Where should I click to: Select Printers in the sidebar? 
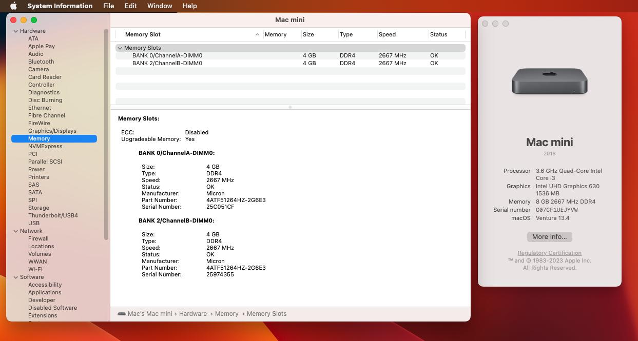click(38, 177)
